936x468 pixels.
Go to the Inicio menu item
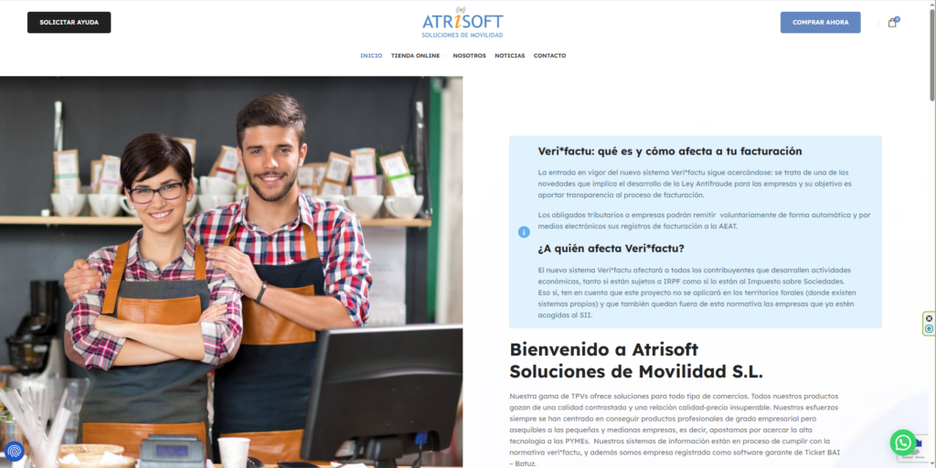tap(371, 56)
